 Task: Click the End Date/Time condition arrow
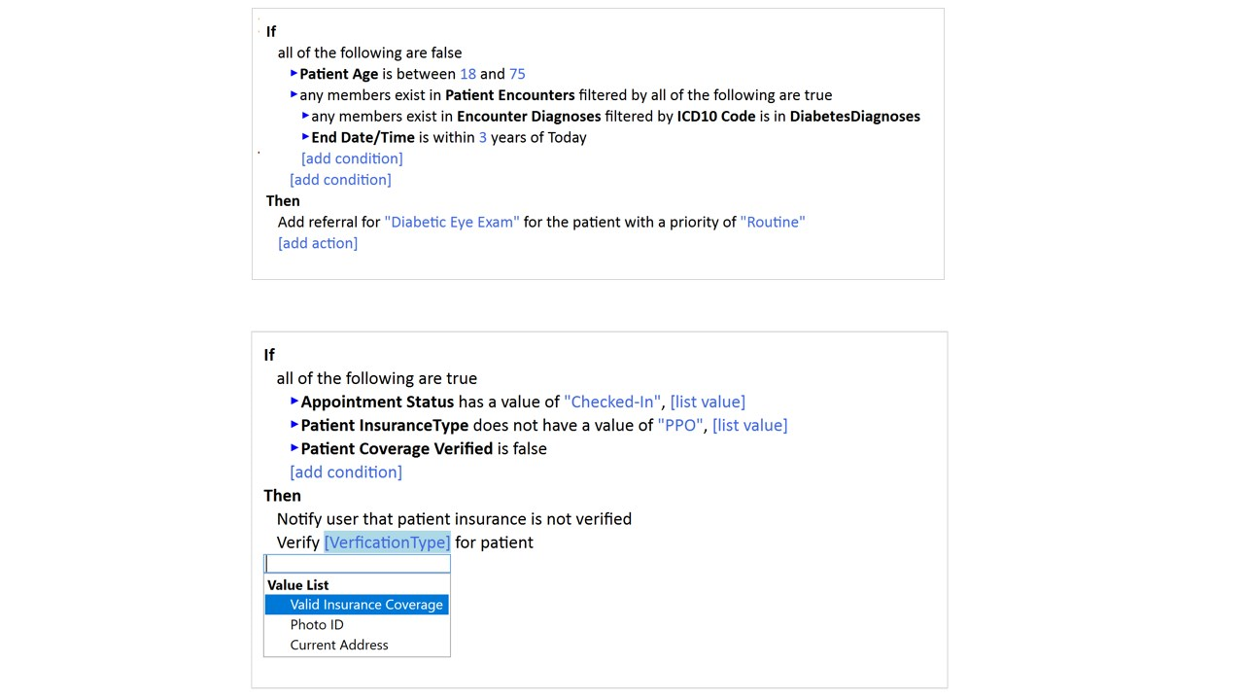tap(305, 137)
